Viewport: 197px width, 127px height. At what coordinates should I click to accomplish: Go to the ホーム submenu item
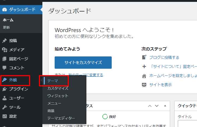coord(8,20)
